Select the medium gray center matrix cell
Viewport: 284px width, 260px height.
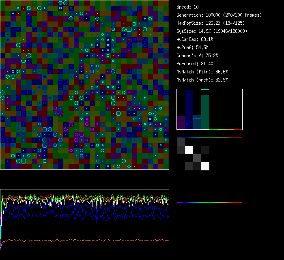197,158
